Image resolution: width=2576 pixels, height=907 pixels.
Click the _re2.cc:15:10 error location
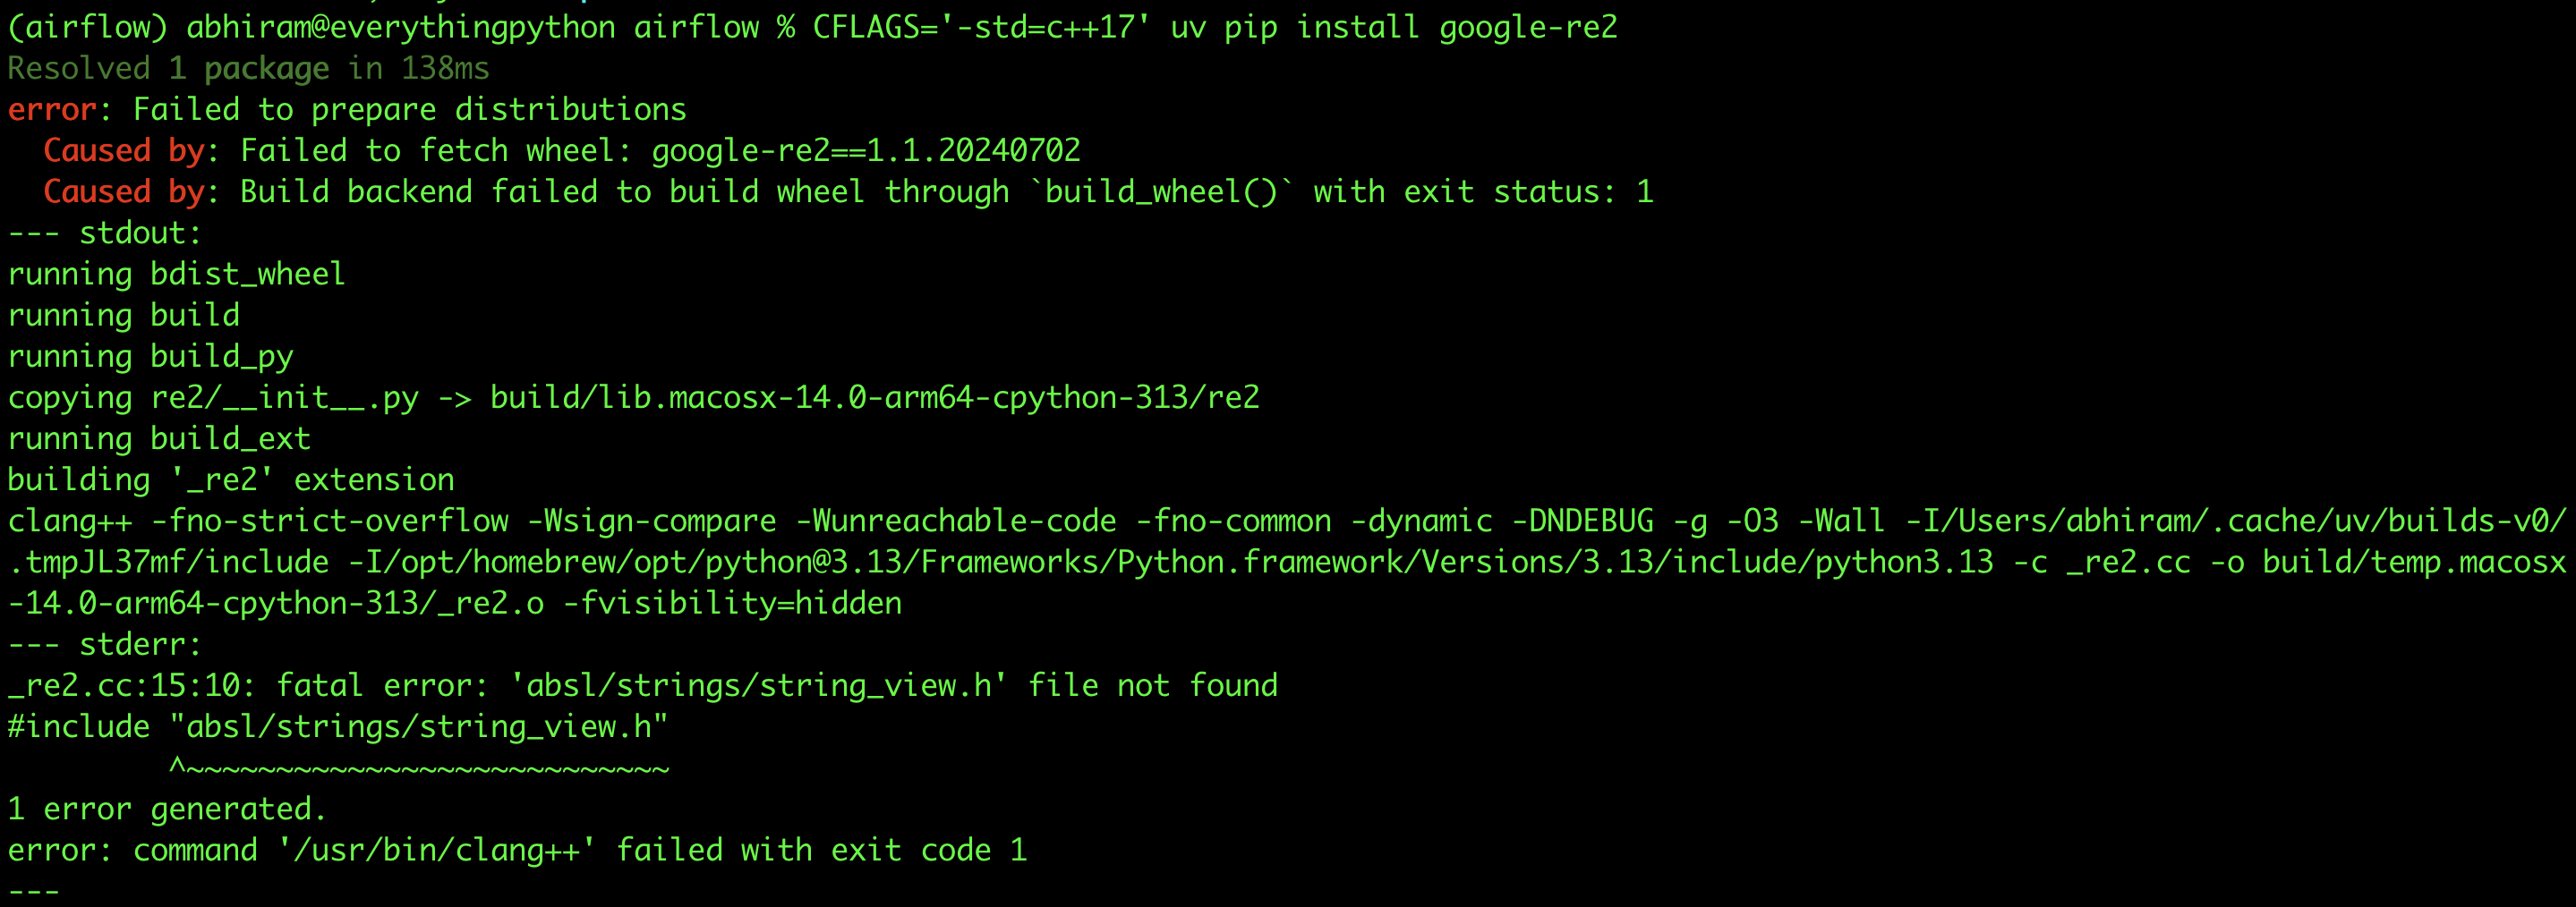[131, 685]
